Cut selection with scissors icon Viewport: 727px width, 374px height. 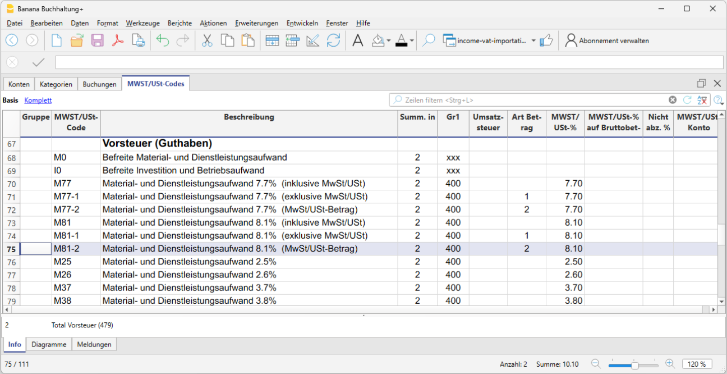click(207, 40)
